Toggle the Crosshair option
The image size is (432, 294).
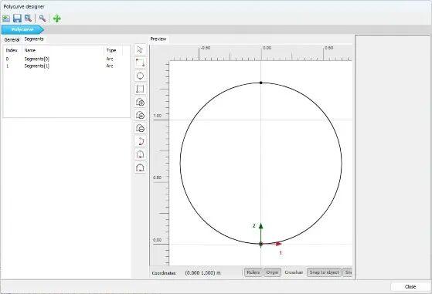[x=294, y=272]
